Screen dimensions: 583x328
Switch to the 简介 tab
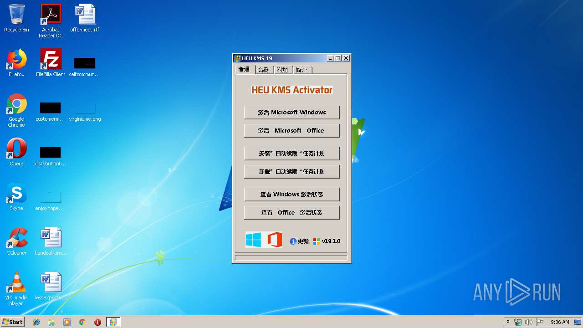302,70
